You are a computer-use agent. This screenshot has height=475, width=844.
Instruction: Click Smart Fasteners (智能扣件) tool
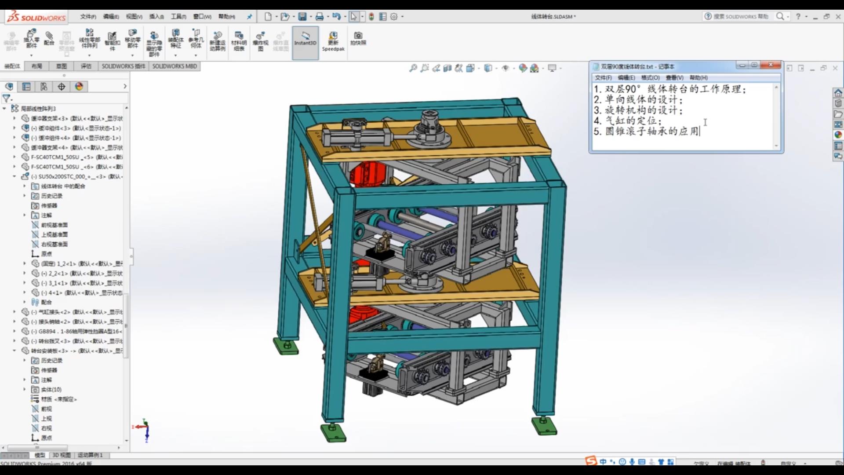click(112, 41)
